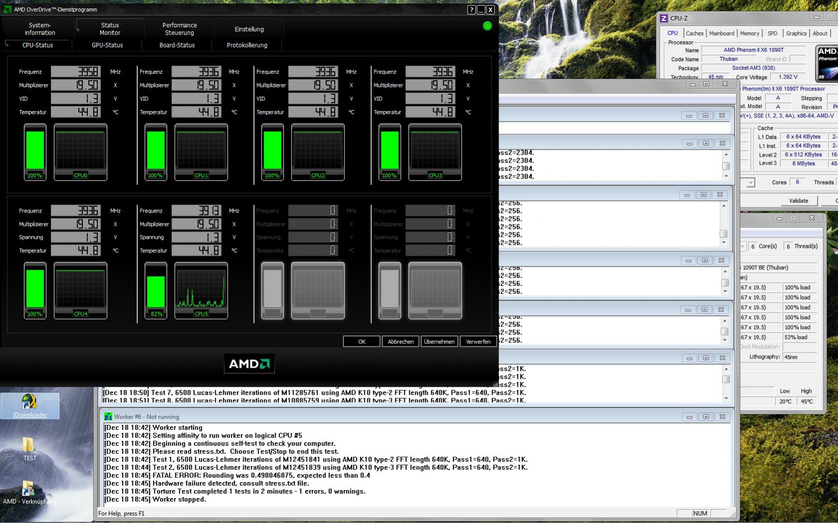This screenshot has width=838, height=523.
Task: Open the SPD tab in CPU-Z
Action: [x=773, y=33]
